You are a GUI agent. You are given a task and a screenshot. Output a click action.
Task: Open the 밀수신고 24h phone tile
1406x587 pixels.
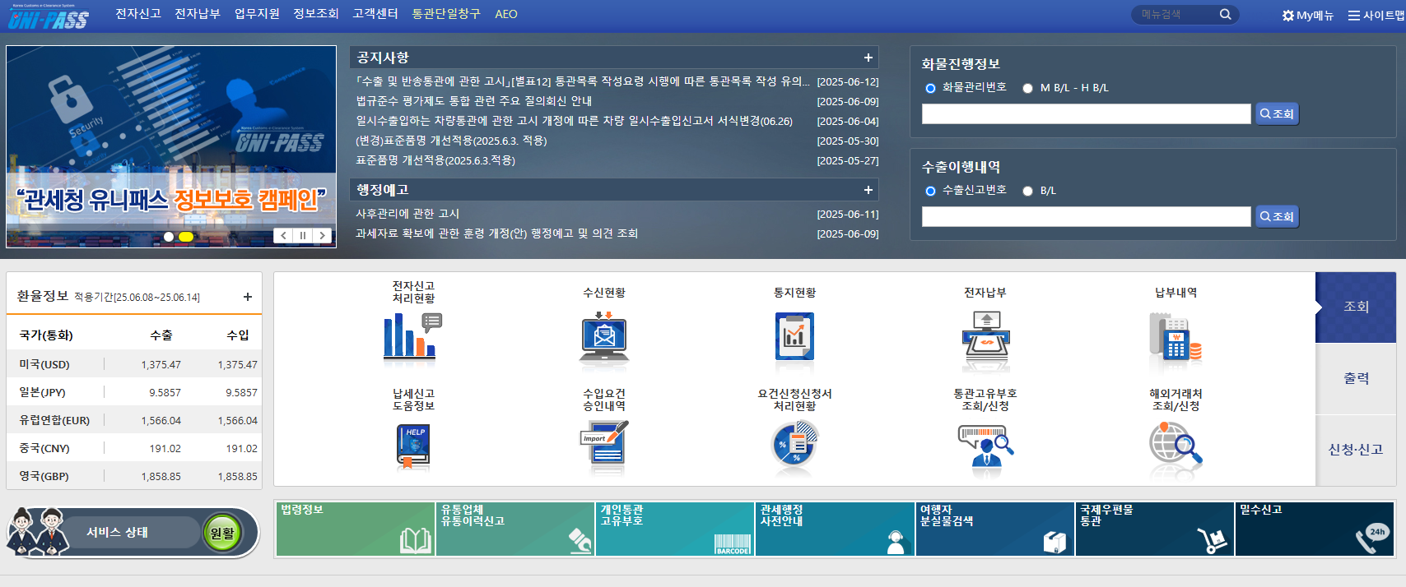point(1315,529)
